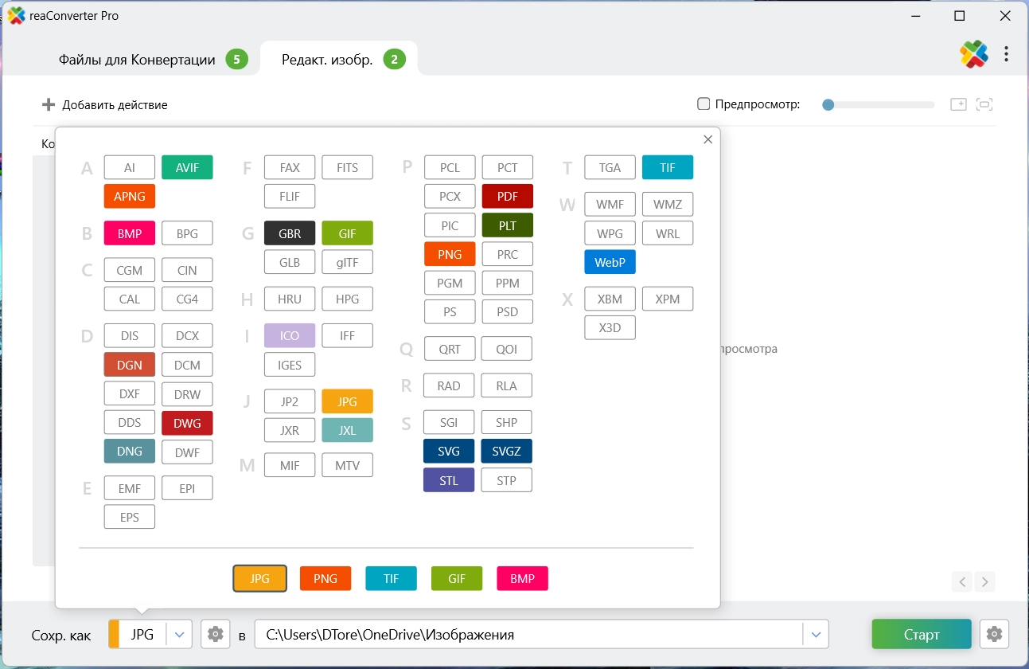
Task: Pick GIF in bottom quick-format row
Action: 457,579
